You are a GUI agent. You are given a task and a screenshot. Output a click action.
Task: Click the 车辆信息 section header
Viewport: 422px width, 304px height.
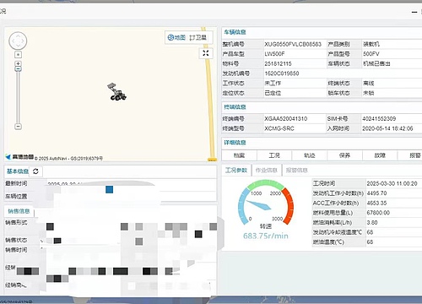[235, 32]
